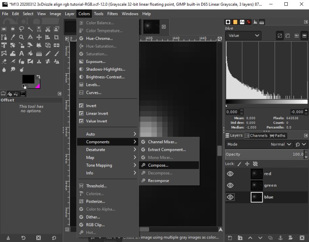The image size is (309, 242).
Task: Switch to the Channels tab
Action: tap(256, 136)
